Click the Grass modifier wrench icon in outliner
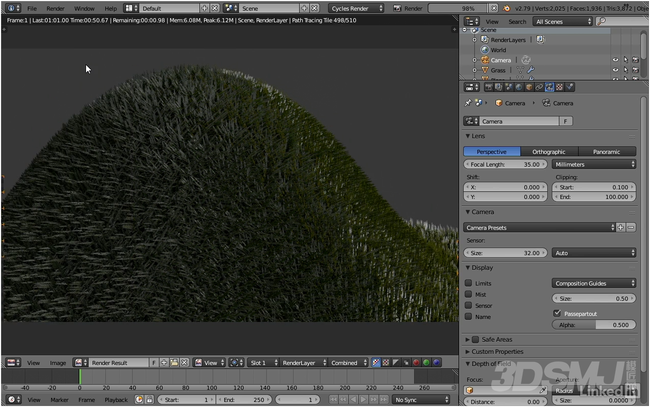 click(531, 70)
